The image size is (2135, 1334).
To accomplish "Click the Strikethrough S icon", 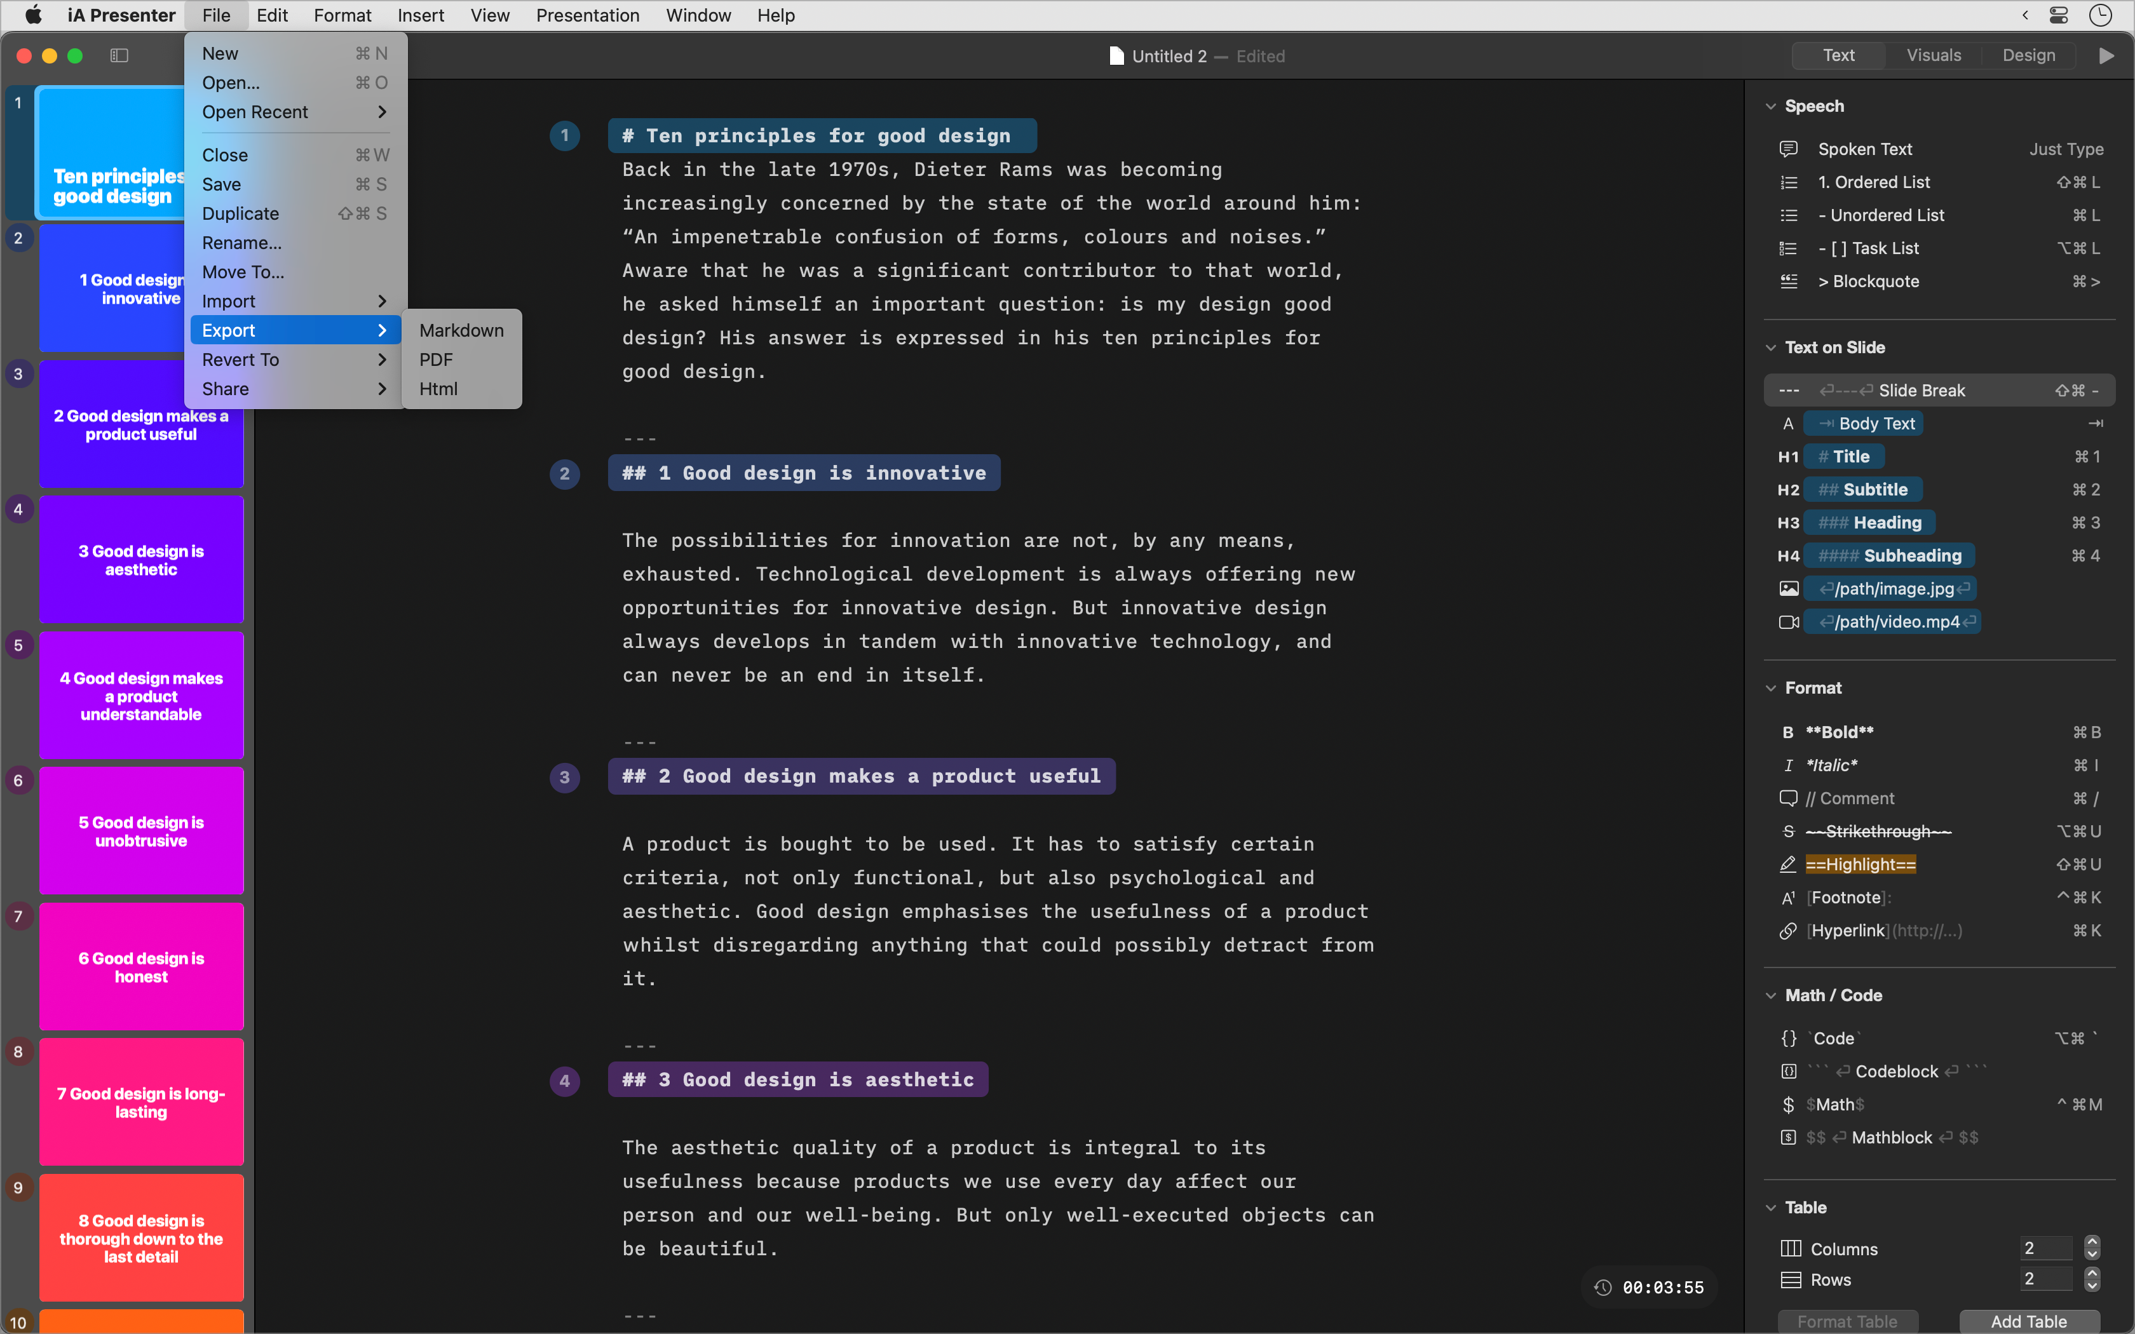I will (x=1787, y=831).
